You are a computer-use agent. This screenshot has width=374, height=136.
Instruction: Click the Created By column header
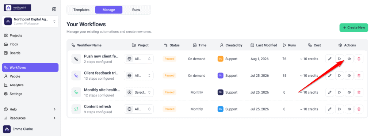231,45
